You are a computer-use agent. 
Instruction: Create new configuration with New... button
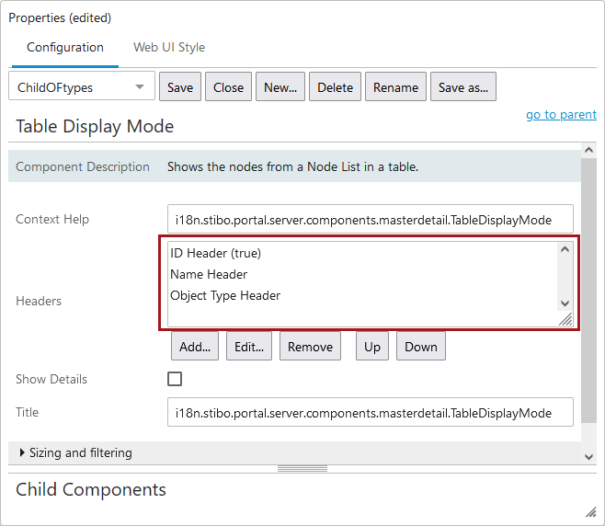click(x=280, y=87)
